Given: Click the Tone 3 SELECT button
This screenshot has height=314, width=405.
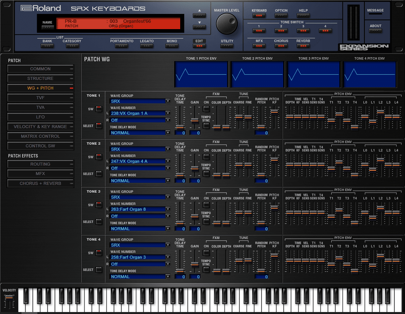Looking at the screenshot, I should pos(99,221).
